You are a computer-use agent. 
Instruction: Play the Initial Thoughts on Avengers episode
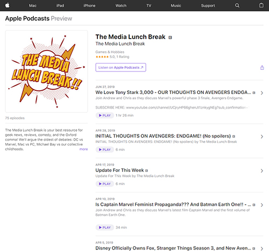105,149
